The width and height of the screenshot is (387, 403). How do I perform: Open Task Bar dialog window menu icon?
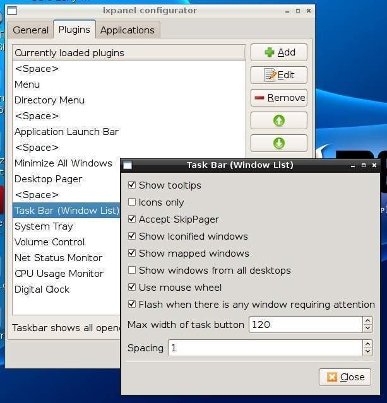(128, 165)
